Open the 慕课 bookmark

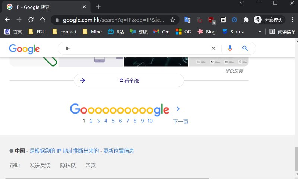tap(138, 32)
